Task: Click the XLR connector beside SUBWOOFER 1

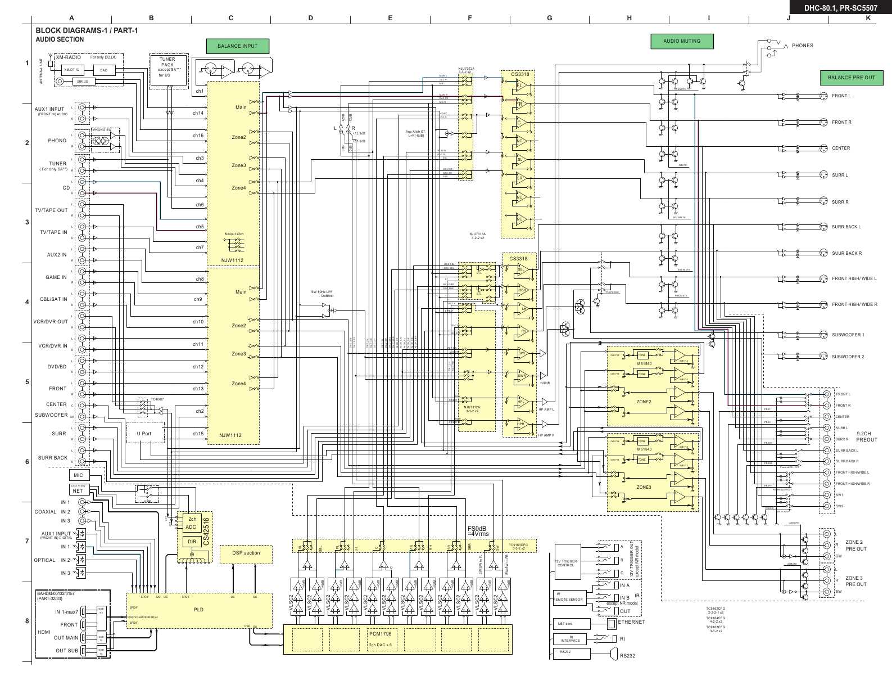Action: point(823,335)
